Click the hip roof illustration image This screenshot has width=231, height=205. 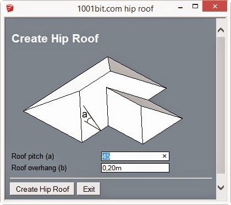(x=103, y=100)
